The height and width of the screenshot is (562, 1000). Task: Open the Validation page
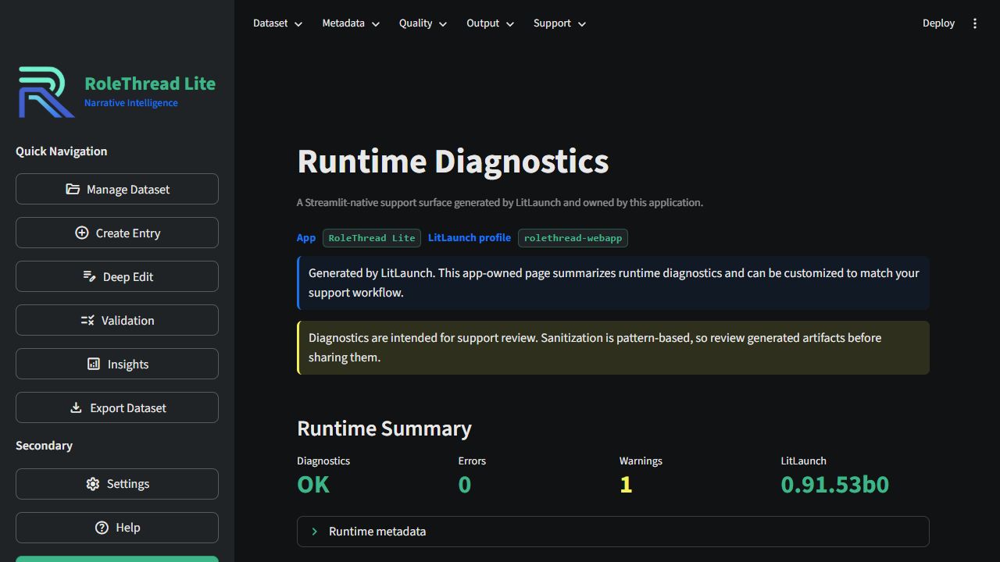coord(117,320)
